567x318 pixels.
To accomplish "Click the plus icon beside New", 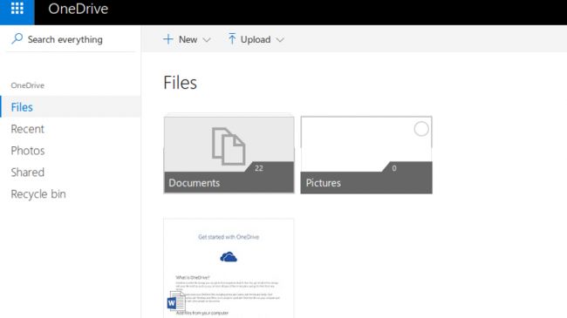I will pos(167,39).
